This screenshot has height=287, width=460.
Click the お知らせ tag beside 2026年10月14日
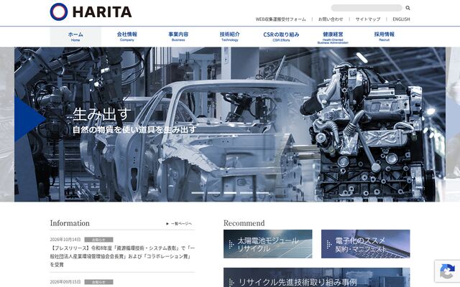pyautogui.click(x=98, y=240)
